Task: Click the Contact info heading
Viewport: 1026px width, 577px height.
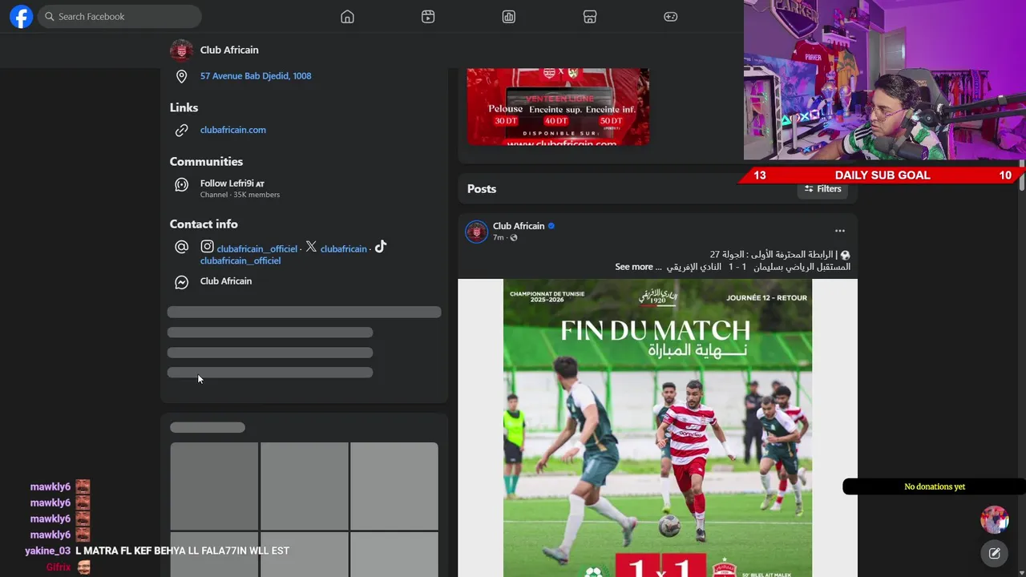Action: (204, 224)
